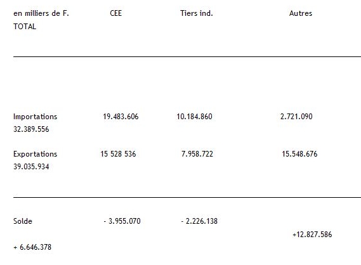Click the Exportations total 39.035.934
This screenshot has height=265, width=361.
point(31,167)
